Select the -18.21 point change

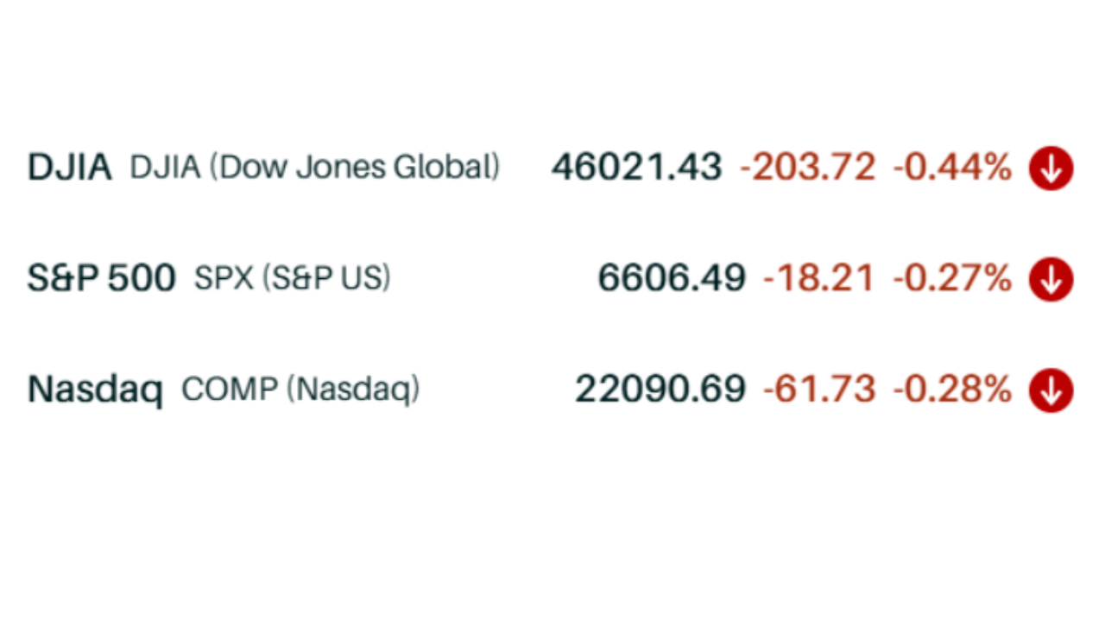[x=818, y=278]
